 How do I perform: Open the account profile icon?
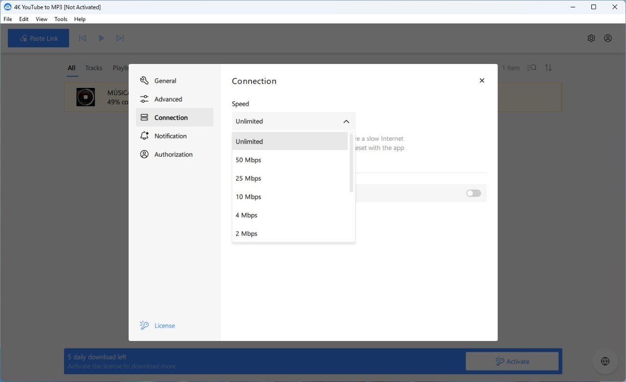608,38
